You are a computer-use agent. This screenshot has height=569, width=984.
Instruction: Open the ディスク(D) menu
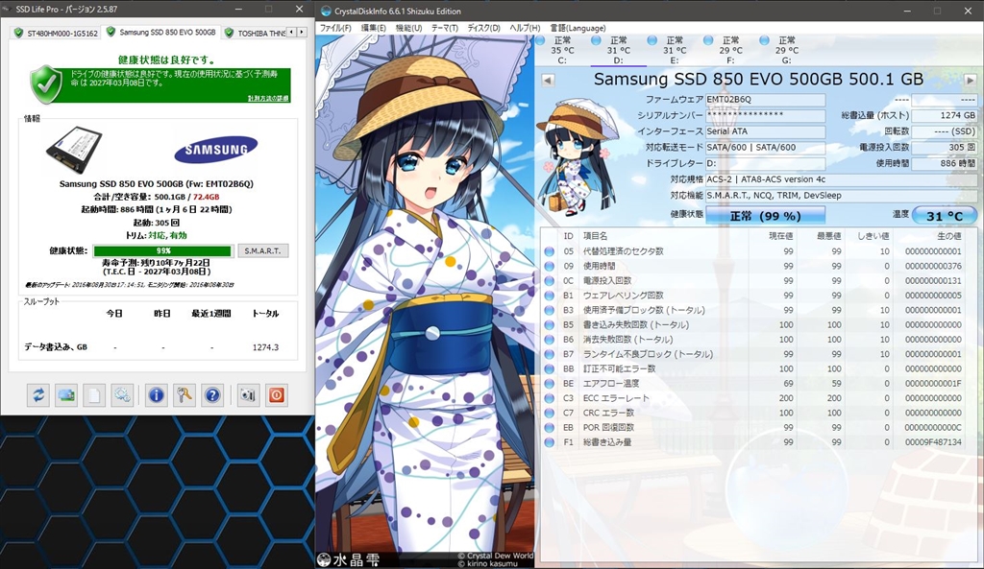483,28
